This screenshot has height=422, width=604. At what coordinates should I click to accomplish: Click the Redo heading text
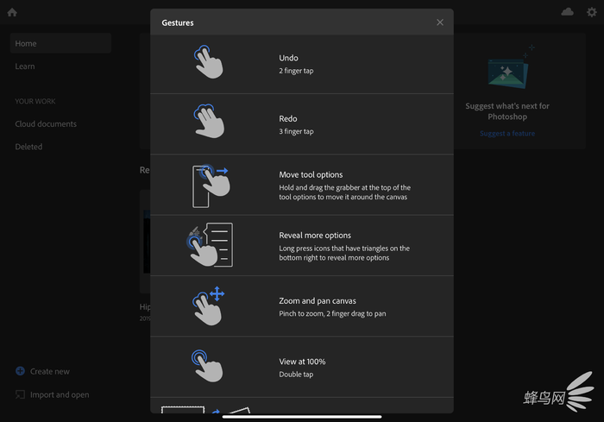click(x=288, y=119)
